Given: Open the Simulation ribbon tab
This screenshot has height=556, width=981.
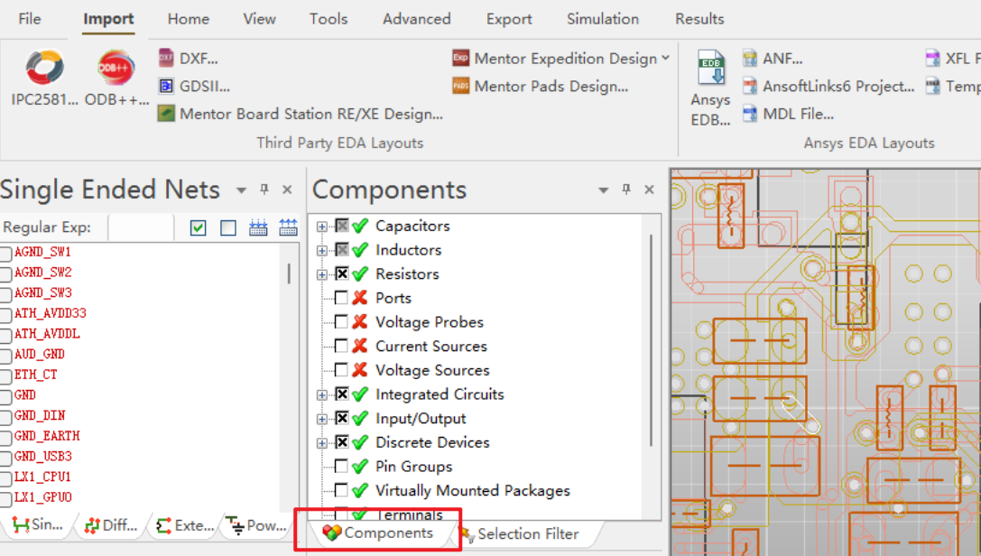Looking at the screenshot, I should (x=603, y=19).
